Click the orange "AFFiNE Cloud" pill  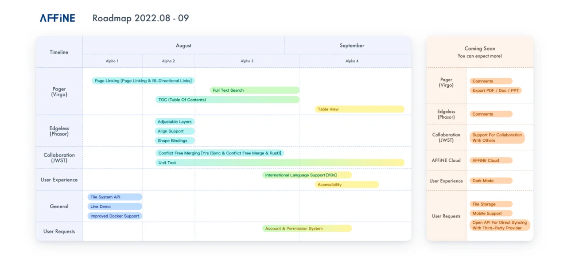pos(491,160)
